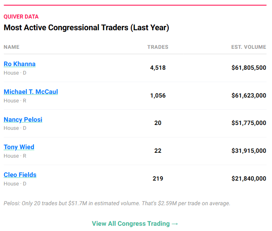Screen dimensions: 272x231
Task: Click the Most Active Congressional Traders heading
Action: coord(86,28)
